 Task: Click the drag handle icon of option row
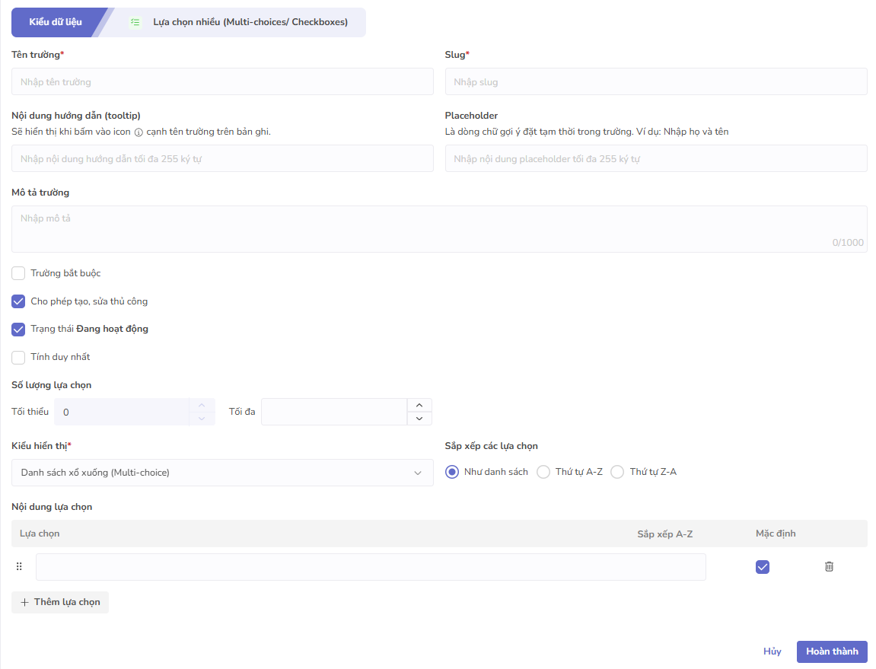[x=20, y=566]
